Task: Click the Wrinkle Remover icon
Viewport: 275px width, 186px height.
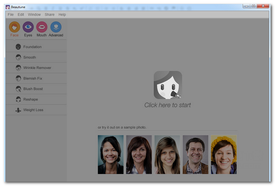Action: pos(18,68)
